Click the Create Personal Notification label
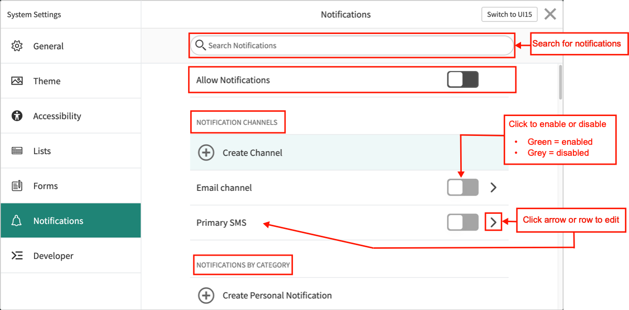The image size is (629, 310). pyautogui.click(x=277, y=295)
